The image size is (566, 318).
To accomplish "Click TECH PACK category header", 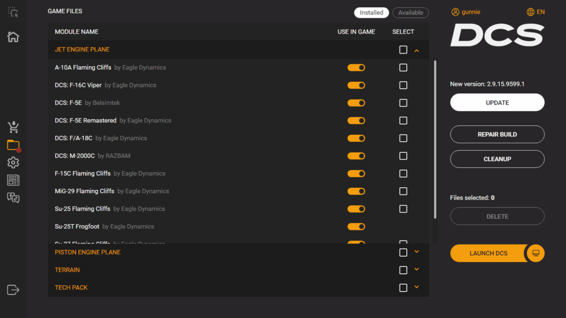I will tap(71, 288).
